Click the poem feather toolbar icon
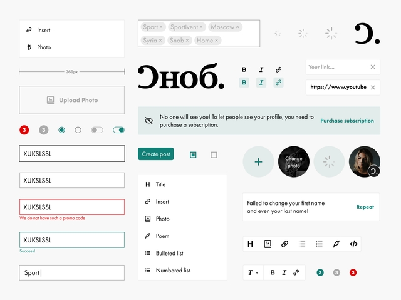This screenshot has width=401, height=300. click(336, 244)
